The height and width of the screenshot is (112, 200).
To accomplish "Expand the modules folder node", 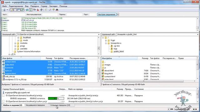I will [x=15, y=43].
